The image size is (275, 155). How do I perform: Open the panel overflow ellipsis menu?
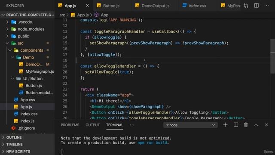click(132, 125)
